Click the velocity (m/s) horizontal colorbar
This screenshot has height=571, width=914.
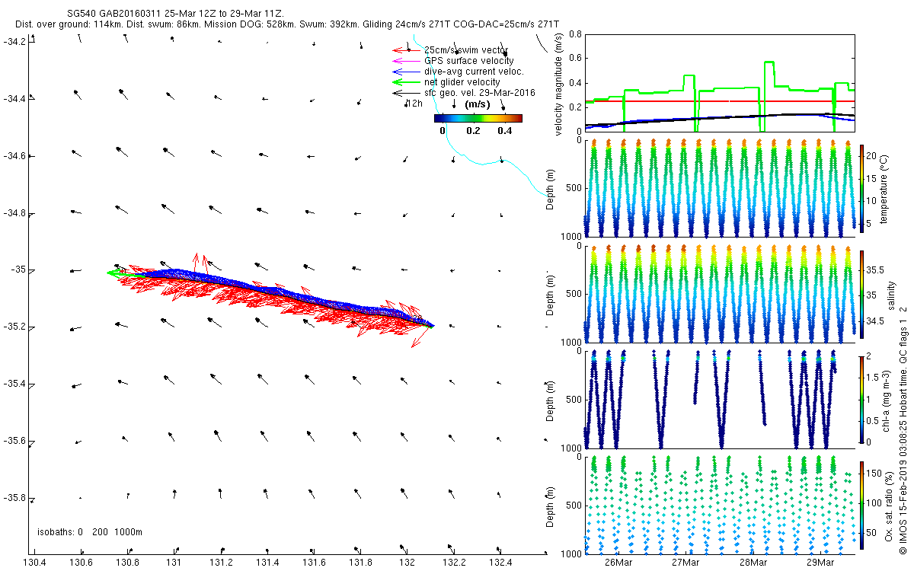point(478,118)
